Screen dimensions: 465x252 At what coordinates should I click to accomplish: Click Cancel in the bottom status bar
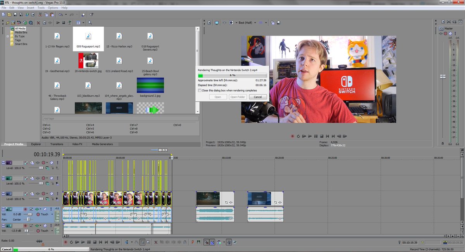pyautogui.click(x=6, y=249)
